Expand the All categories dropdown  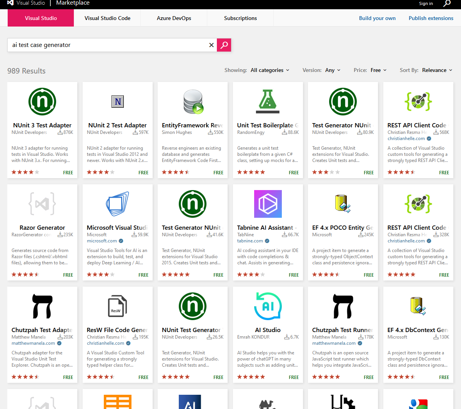(270, 70)
